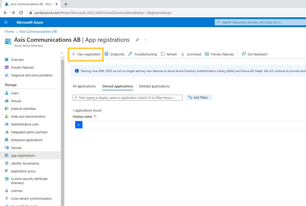Image resolution: width=306 pixels, height=206 pixels.
Task: Click the Users icon in sidebar
Action: pyautogui.click(x=7, y=93)
